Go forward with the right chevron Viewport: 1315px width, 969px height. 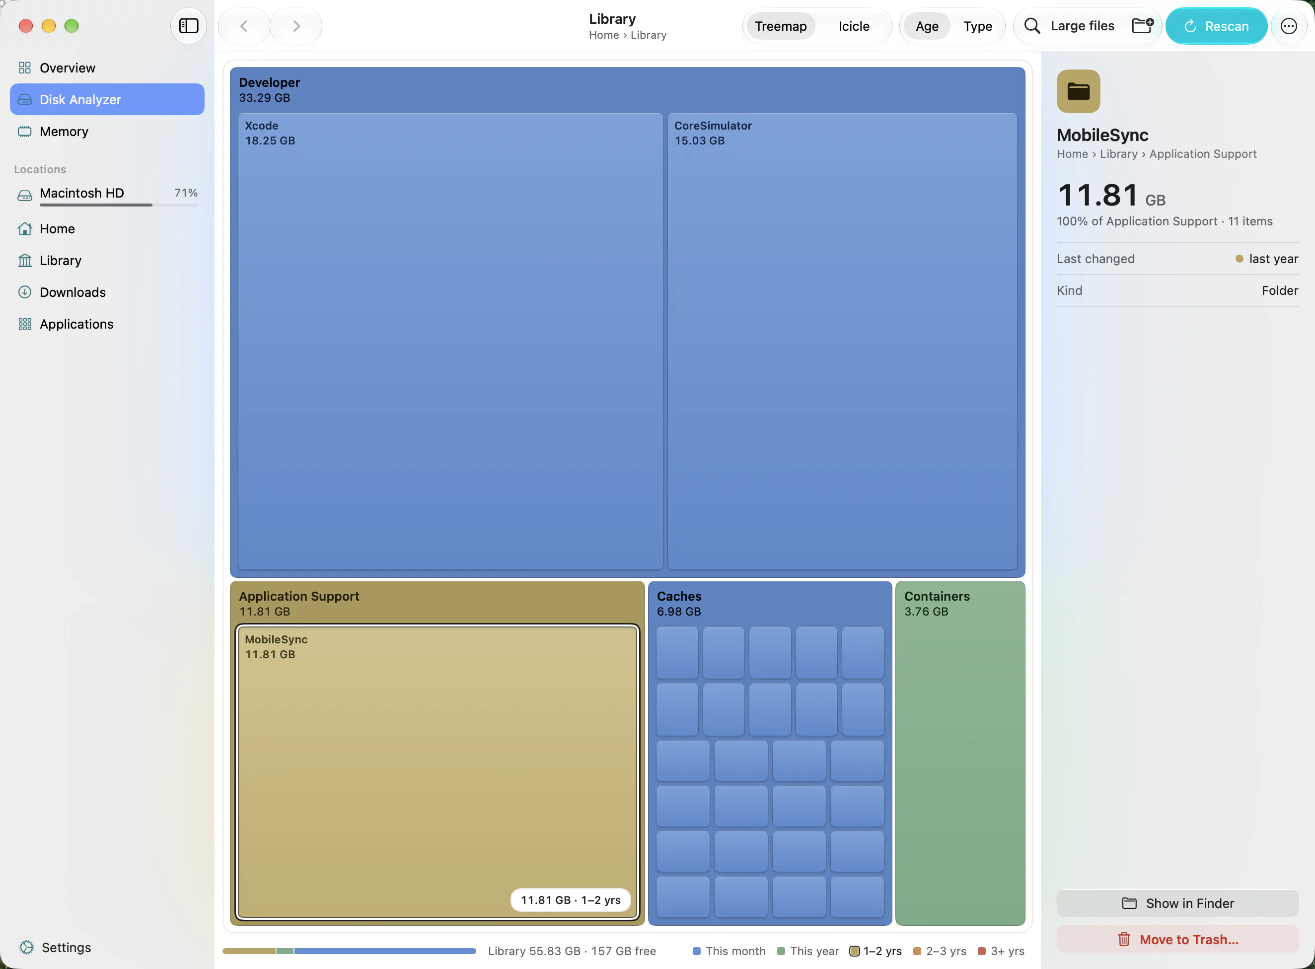click(x=296, y=26)
